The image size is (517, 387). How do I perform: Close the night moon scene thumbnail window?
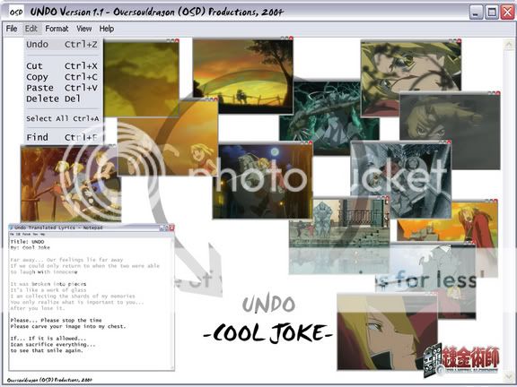311,142
